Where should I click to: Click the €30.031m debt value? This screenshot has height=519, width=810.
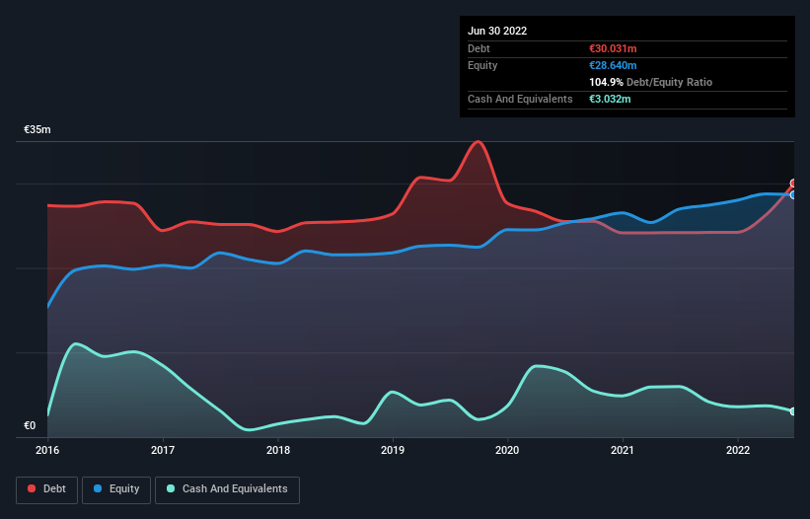tap(613, 48)
